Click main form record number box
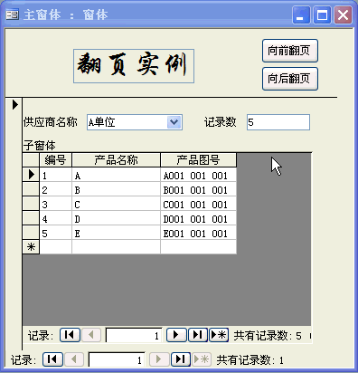The image size is (358, 373). [117, 359]
